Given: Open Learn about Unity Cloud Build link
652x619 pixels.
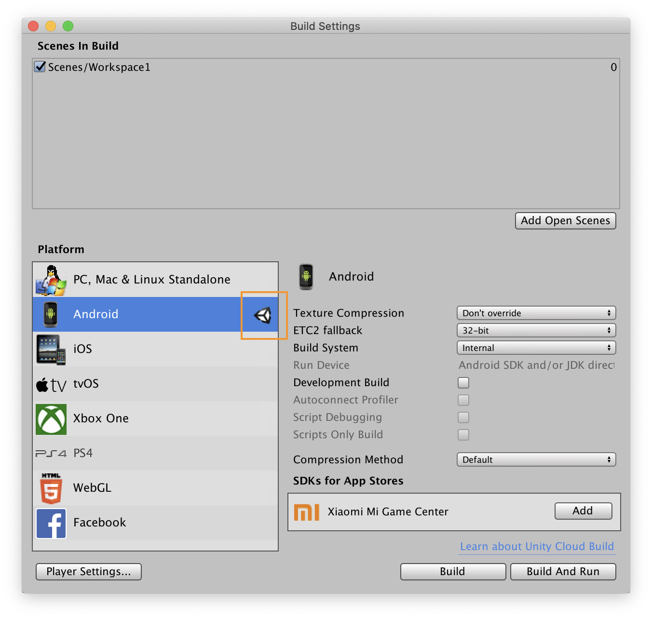Looking at the screenshot, I should tap(537, 547).
